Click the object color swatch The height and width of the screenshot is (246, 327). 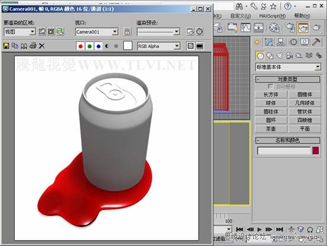pos(316,151)
